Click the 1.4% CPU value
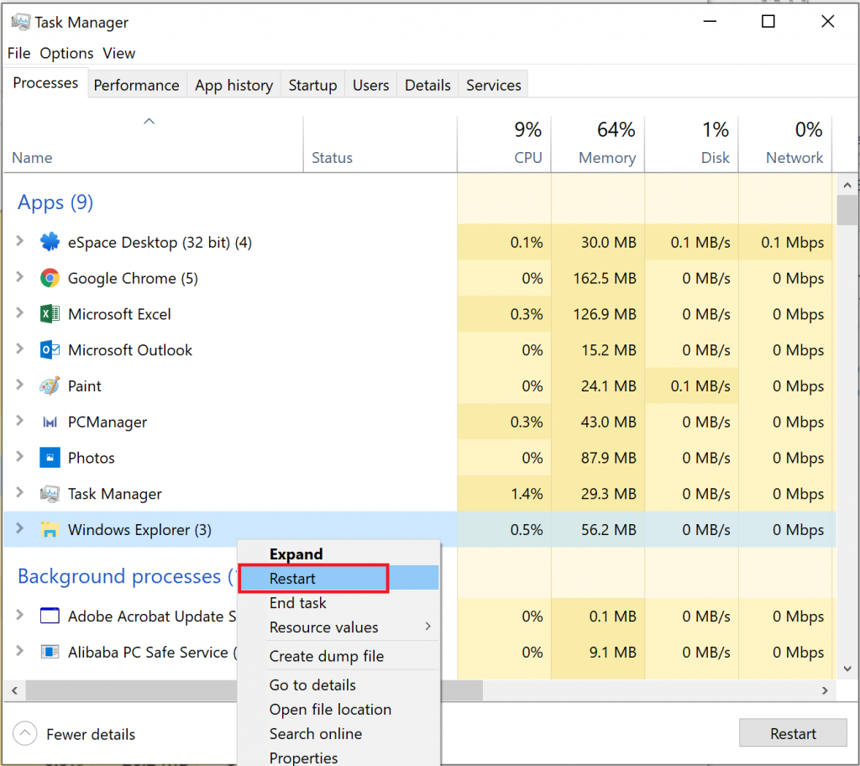Viewport: 860px width, 766px height. [x=527, y=494]
